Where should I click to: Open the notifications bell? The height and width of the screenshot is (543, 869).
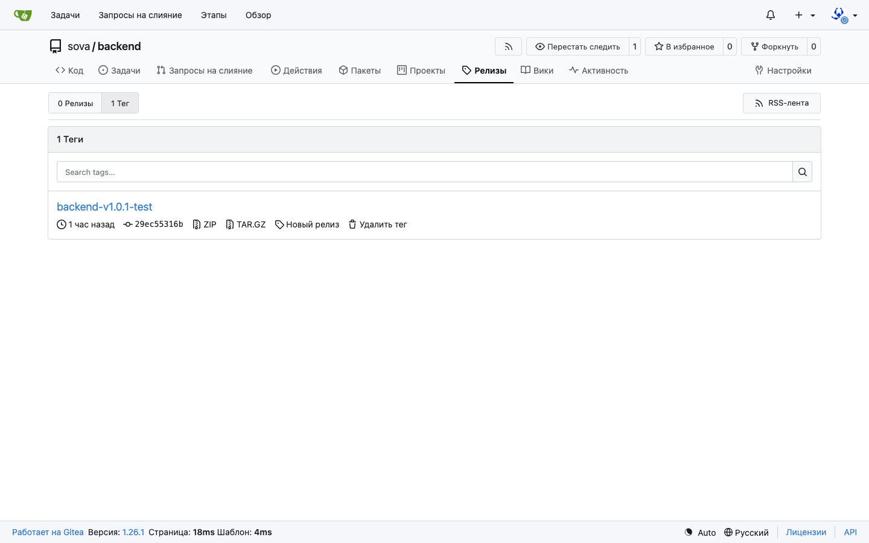pos(771,15)
